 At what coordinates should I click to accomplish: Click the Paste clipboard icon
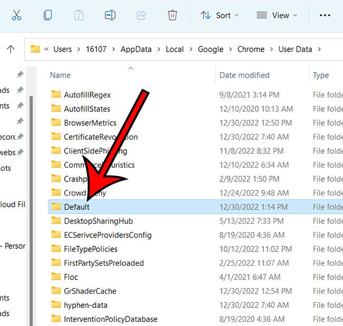tap(79, 15)
